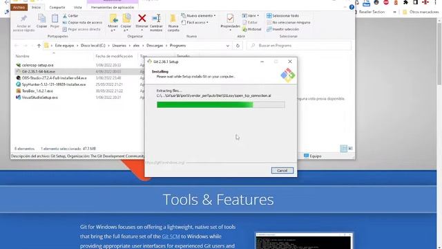The image size is (442, 249).
Task: Go back with the Explorer back arrow
Action: 17,46
